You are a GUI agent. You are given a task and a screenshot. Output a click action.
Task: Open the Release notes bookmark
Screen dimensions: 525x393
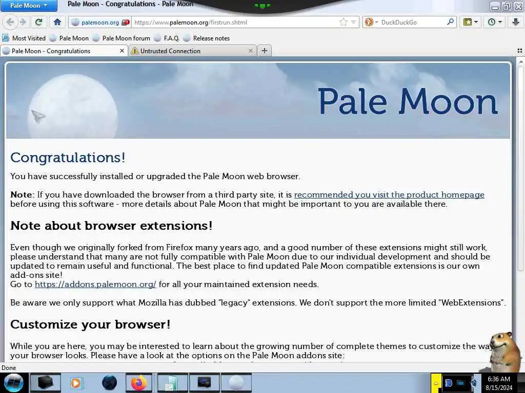[x=207, y=38]
